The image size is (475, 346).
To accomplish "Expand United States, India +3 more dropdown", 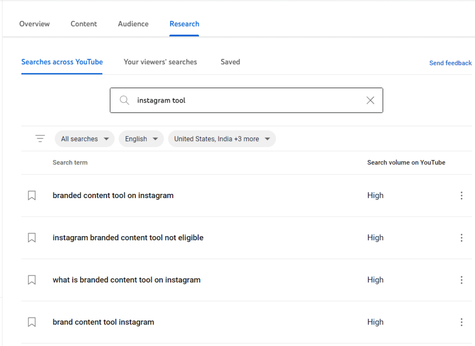I will pyautogui.click(x=222, y=139).
